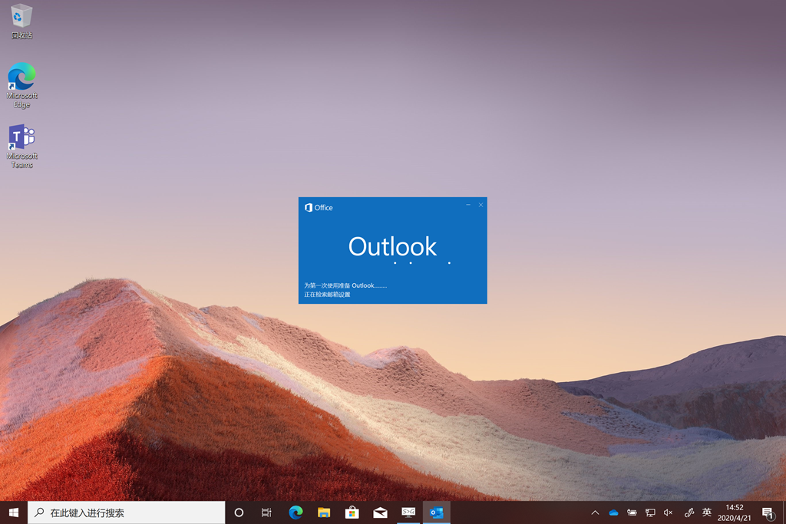
Task: Open the Windows Start menu
Action: click(x=14, y=512)
